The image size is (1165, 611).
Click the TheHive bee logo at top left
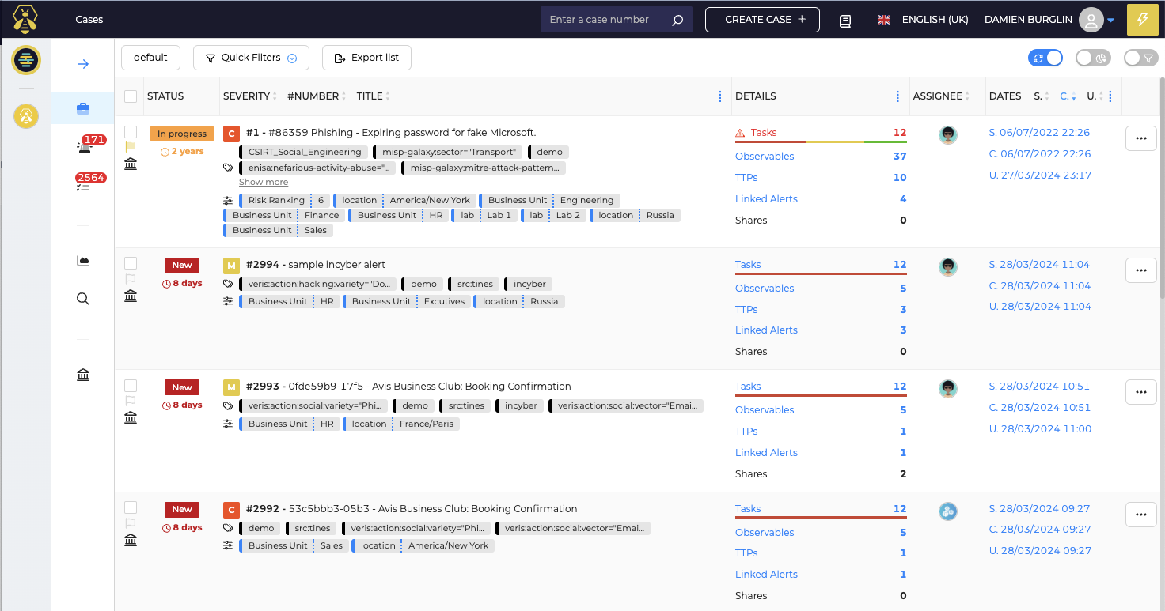[26, 18]
